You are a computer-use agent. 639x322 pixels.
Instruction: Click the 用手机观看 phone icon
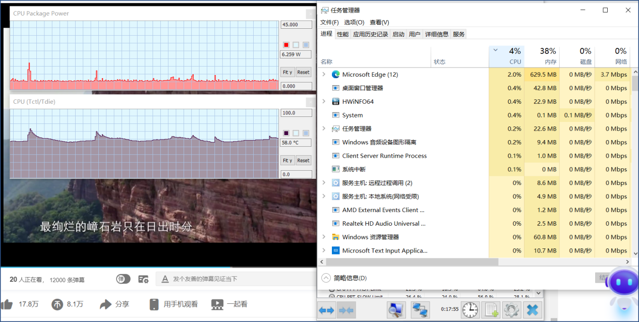click(154, 304)
